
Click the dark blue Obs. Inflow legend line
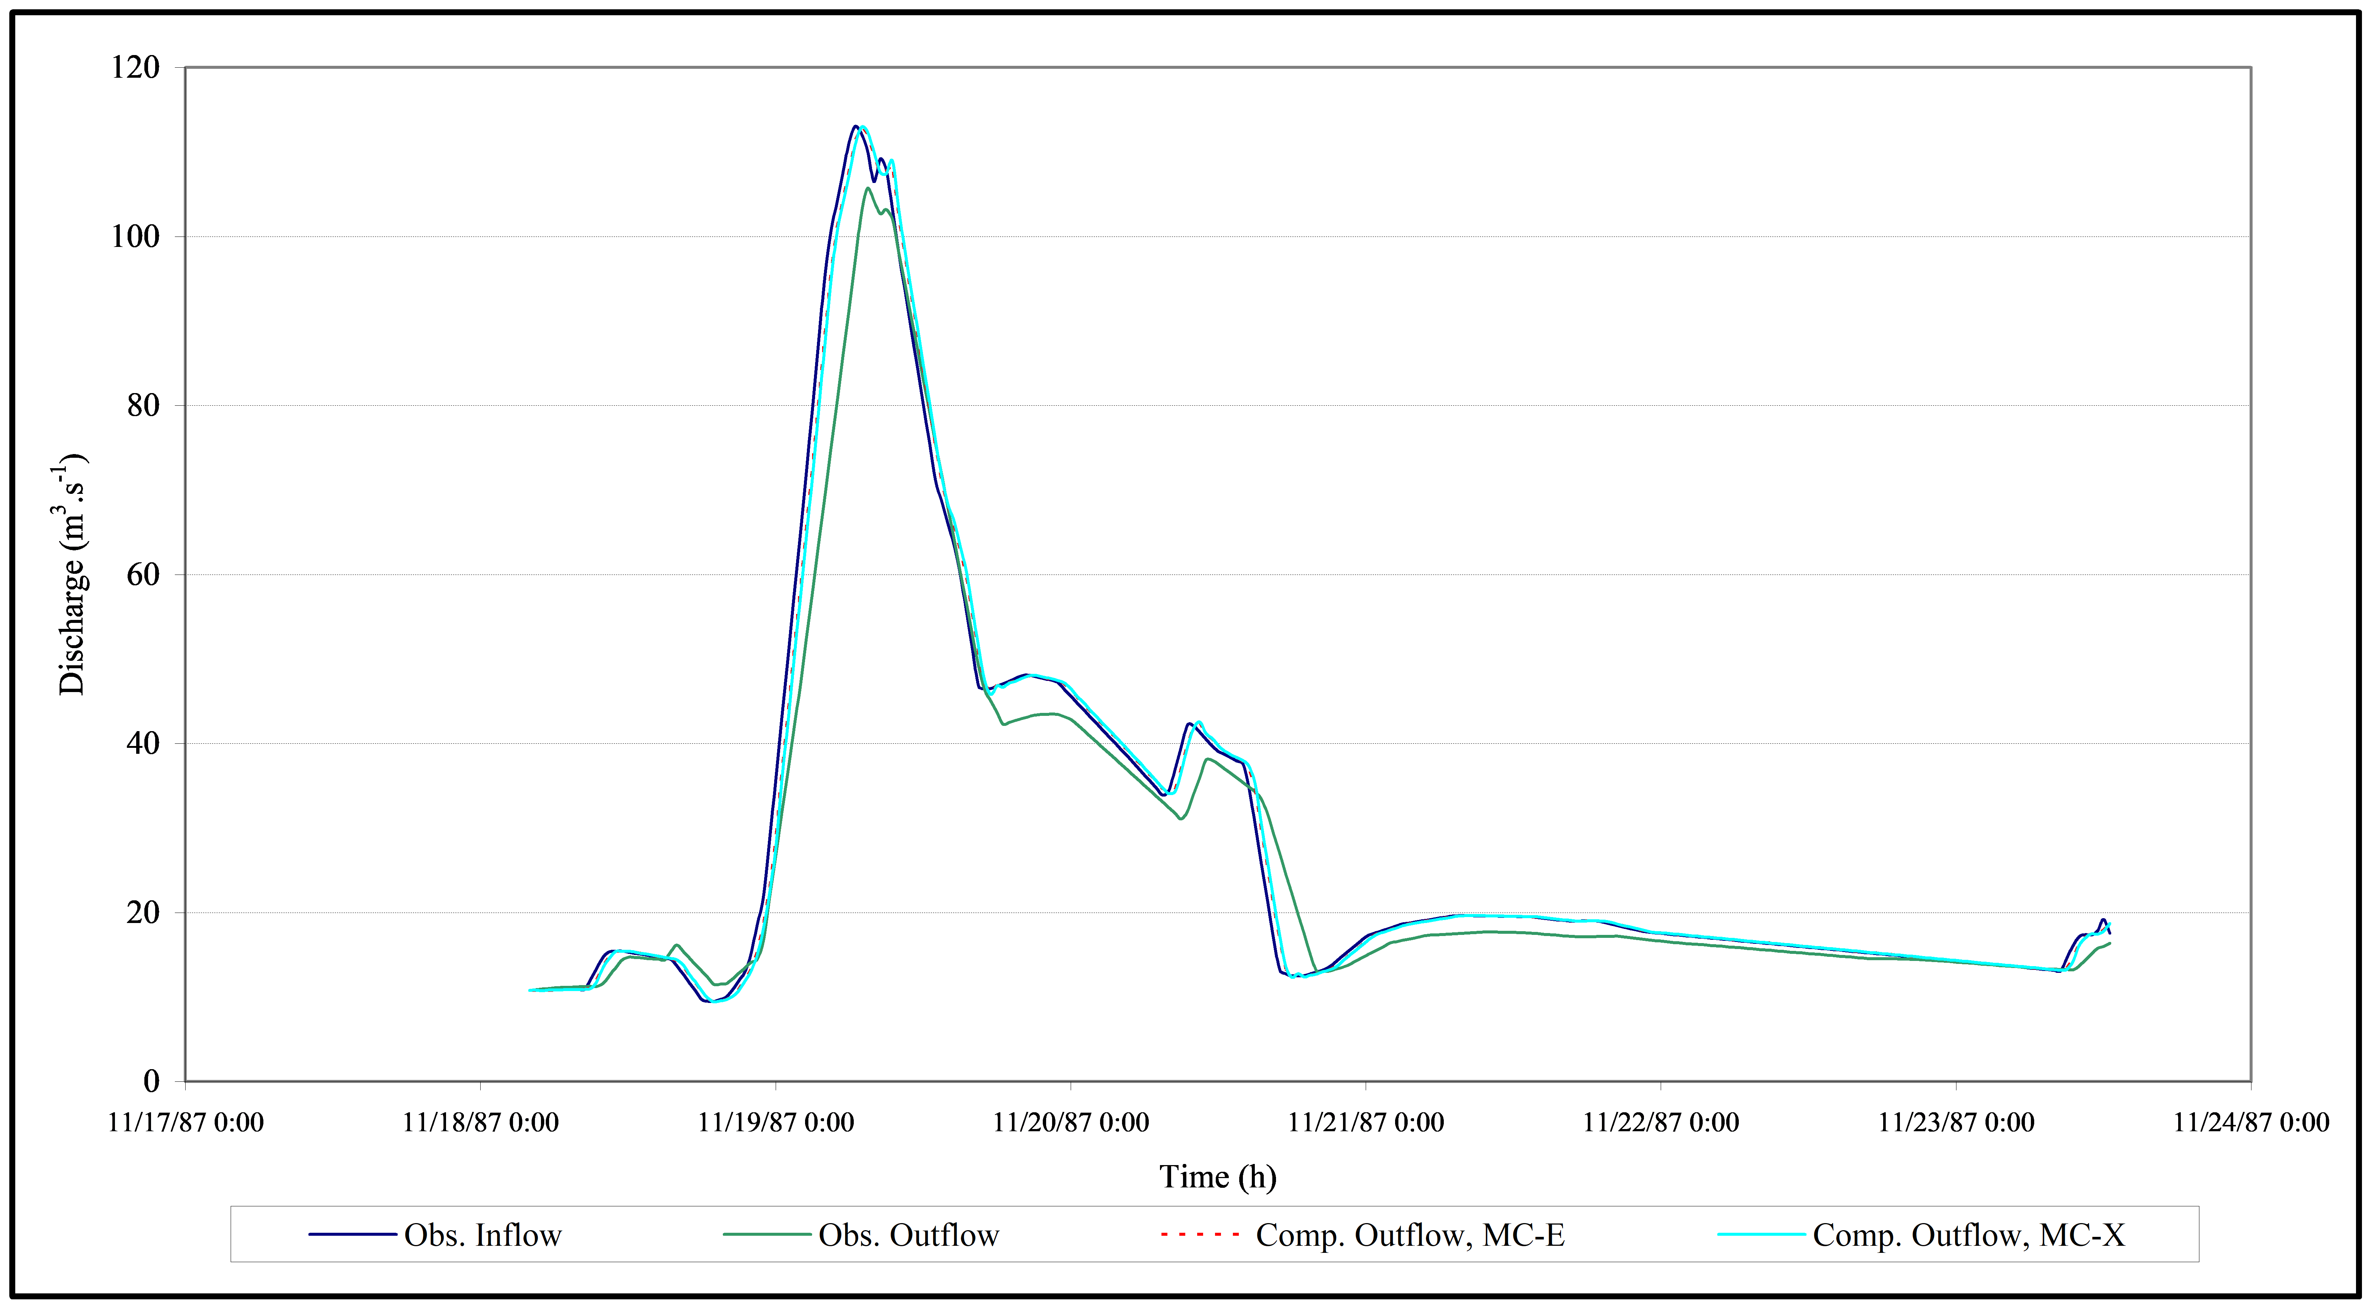click(353, 1234)
